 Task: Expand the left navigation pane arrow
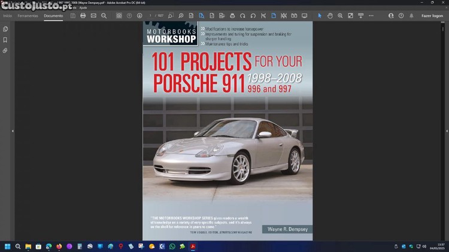13,130
